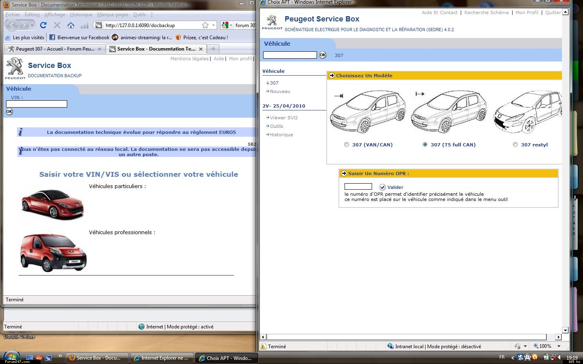Click 'Recherche Schéma' link
The height and width of the screenshot is (364, 583).
(487, 13)
